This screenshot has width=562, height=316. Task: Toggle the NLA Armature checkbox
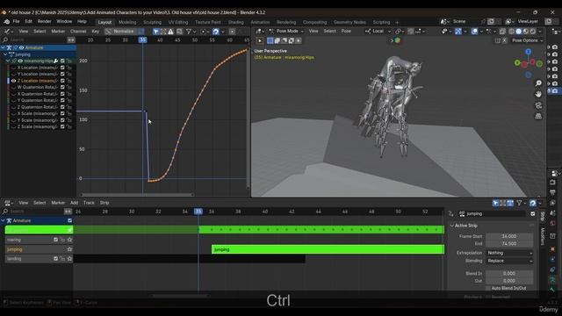(x=69, y=220)
